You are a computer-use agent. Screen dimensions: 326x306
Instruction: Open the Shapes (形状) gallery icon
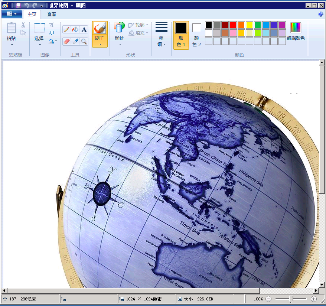point(119,27)
